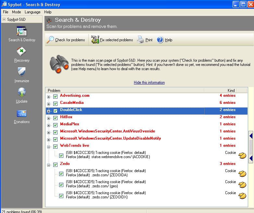
Task: Open the Update globe icon
Action: click(22, 92)
